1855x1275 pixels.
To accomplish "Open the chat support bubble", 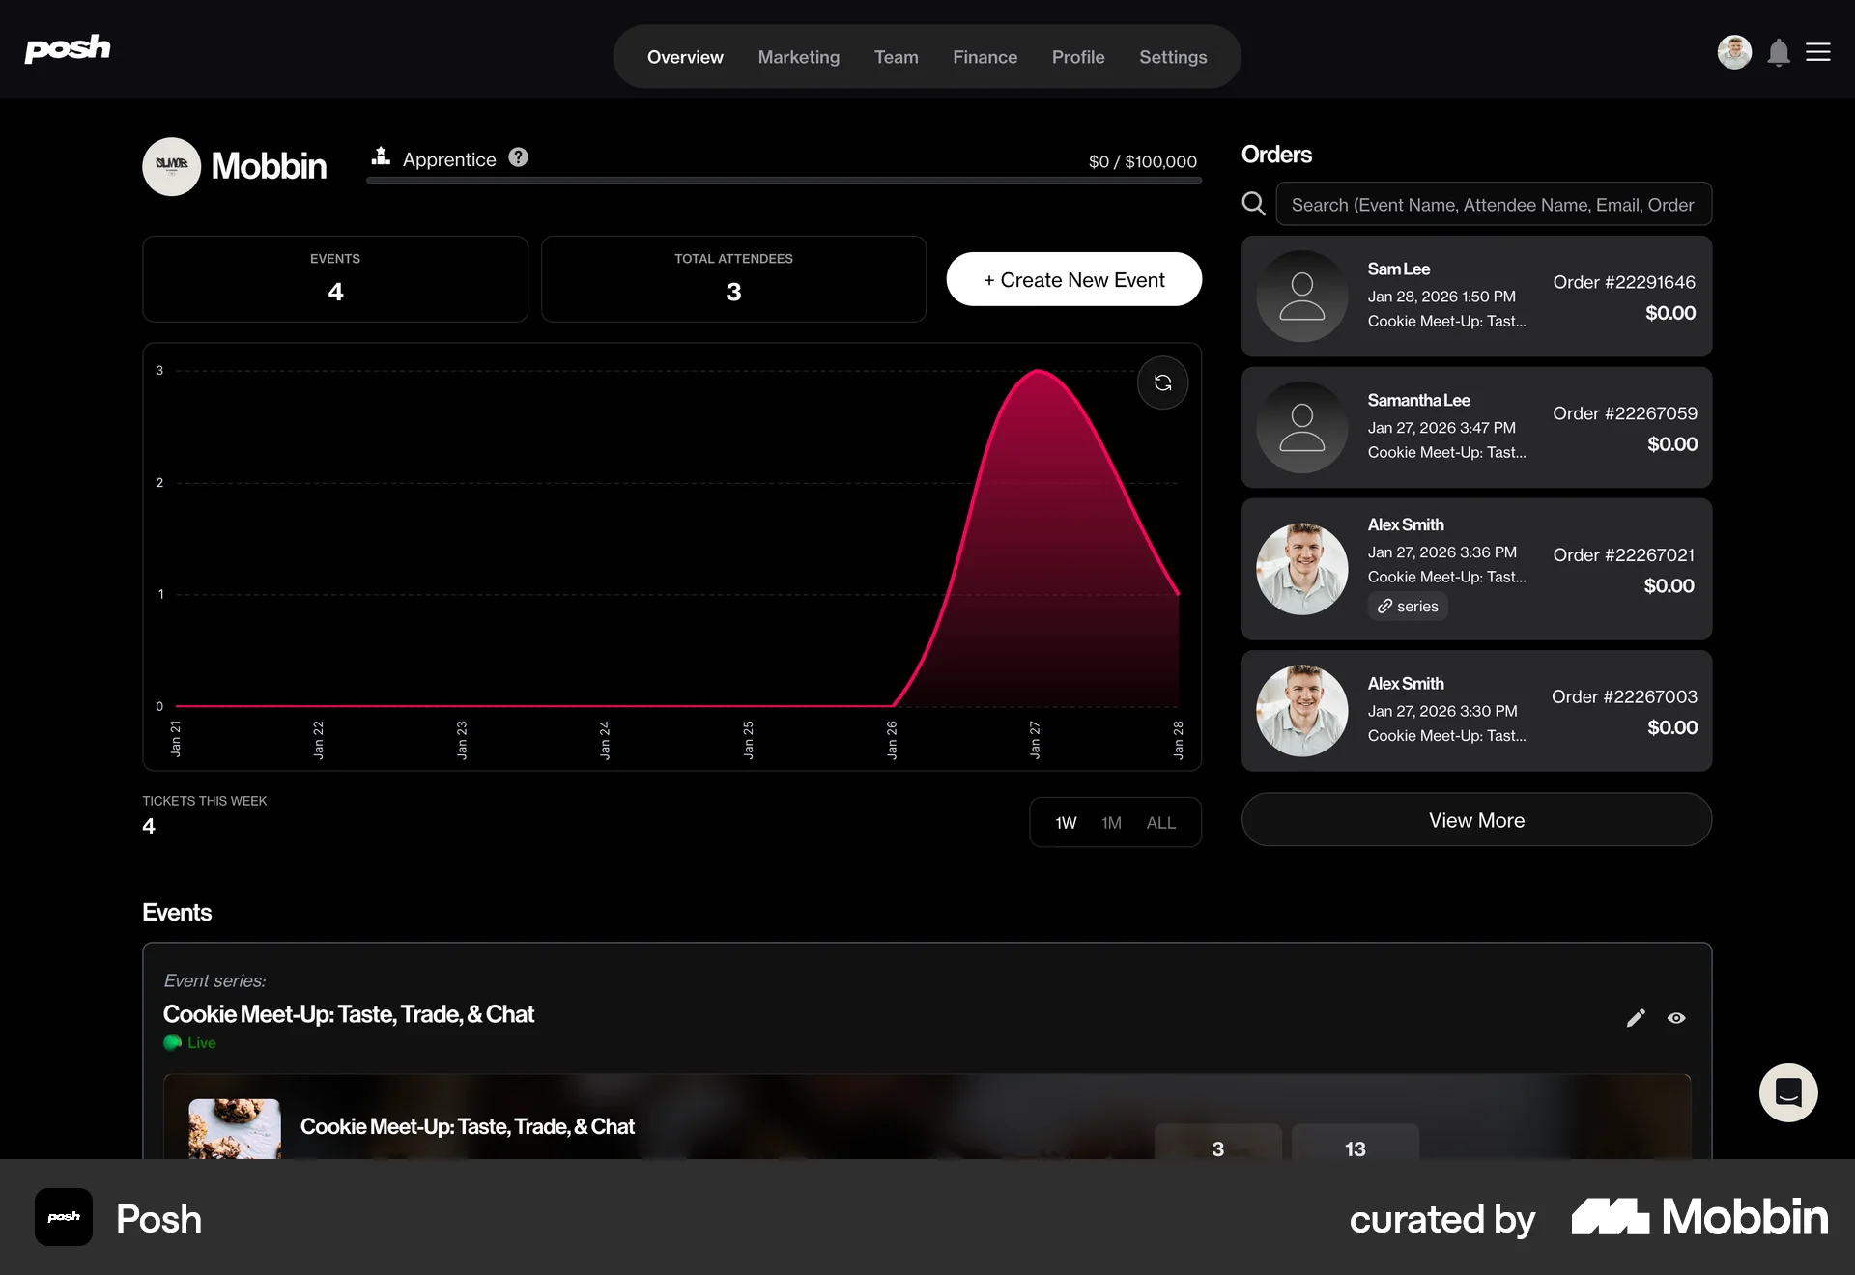I will click(1788, 1092).
